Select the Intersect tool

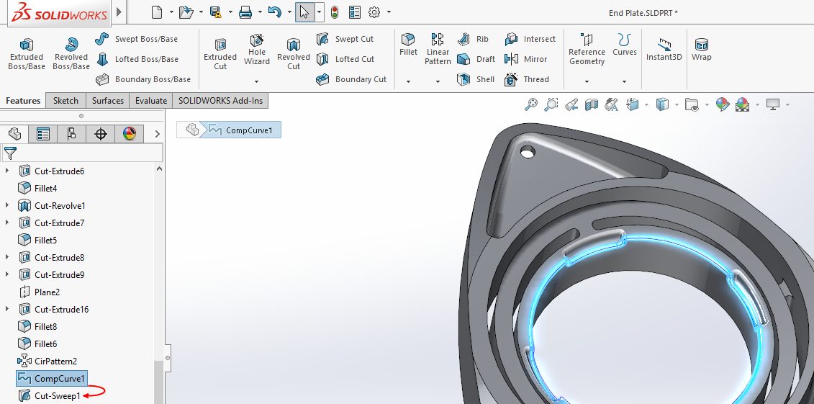tap(530, 39)
